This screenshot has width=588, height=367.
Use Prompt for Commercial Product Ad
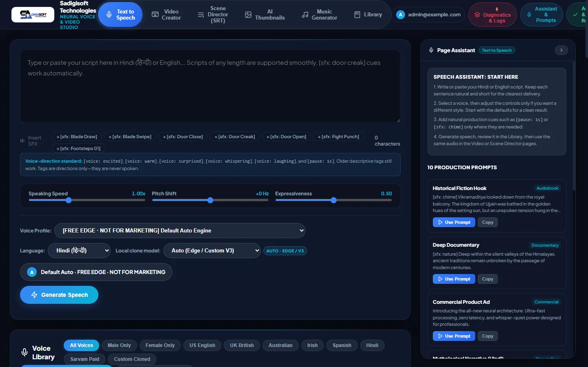coord(454,336)
